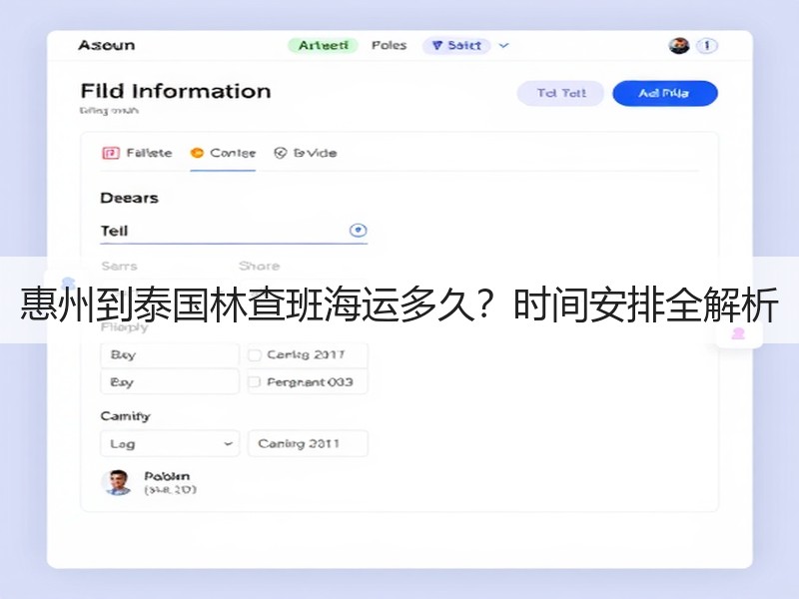Toggle the Pergnant 003 checkbox
The height and width of the screenshot is (599, 799).
(x=255, y=382)
